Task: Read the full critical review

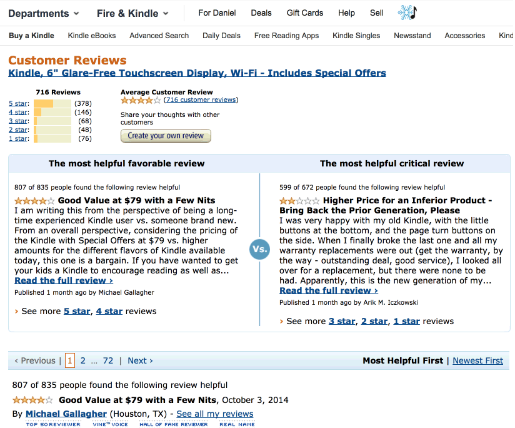Action: point(329,290)
